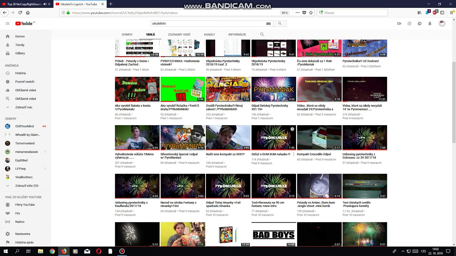Screen dimensions: 456x256
Task: Open Filmy YouTube in sidebar
Action: [x=25, y=205]
